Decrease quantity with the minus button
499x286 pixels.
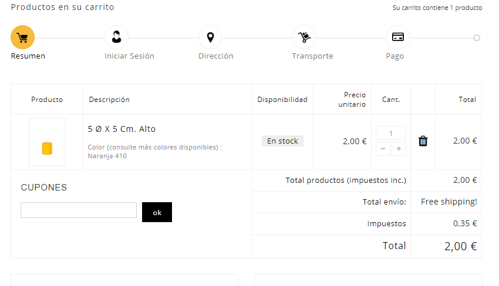(x=383, y=149)
